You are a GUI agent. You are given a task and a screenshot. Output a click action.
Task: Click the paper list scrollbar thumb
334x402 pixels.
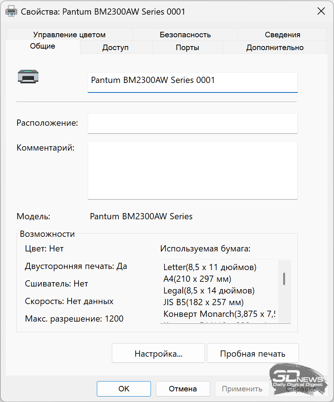[x=284, y=278]
